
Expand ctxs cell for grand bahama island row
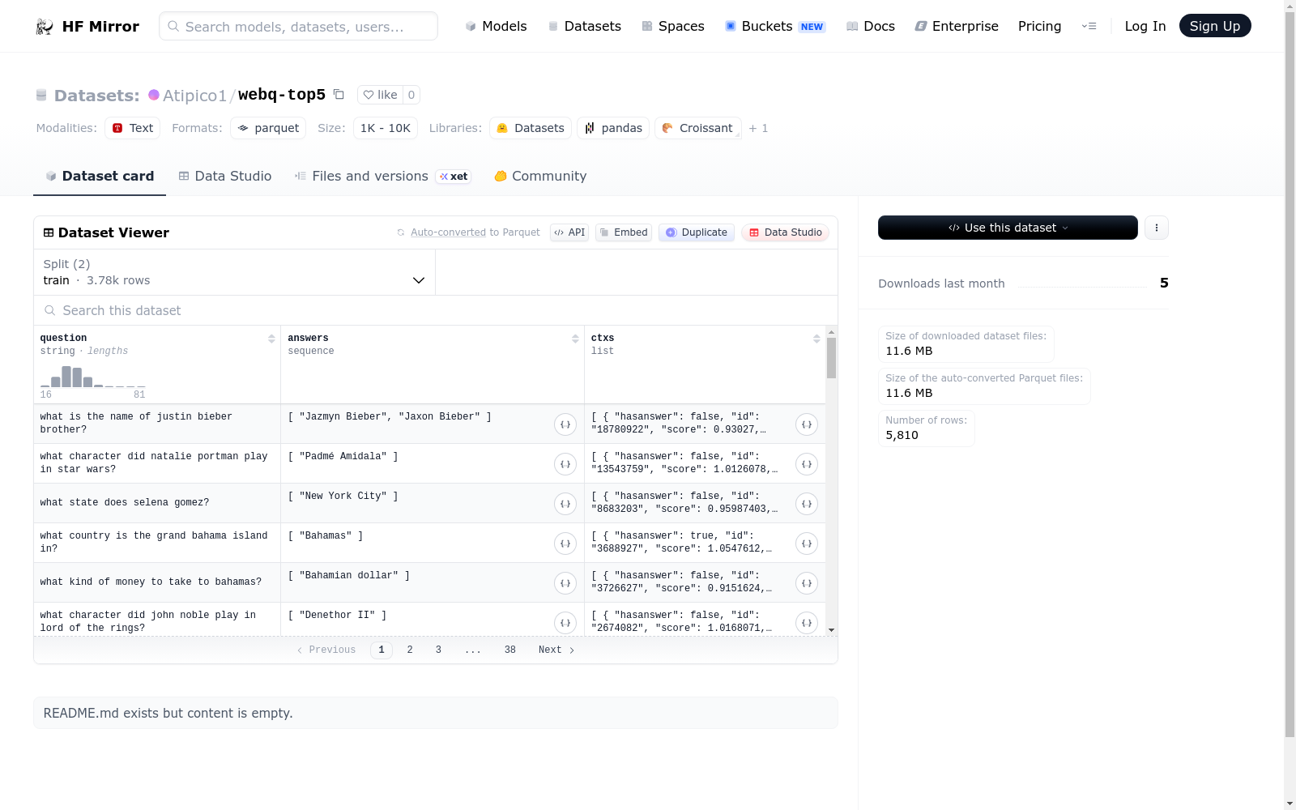pos(807,544)
